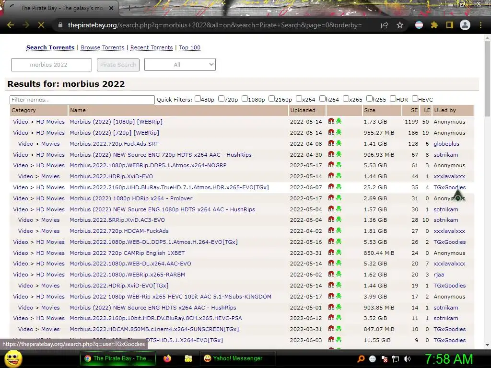Viewport: 491px width, 368px height.
Task: Click the browser forward arrow
Action: [x=26, y=25]
